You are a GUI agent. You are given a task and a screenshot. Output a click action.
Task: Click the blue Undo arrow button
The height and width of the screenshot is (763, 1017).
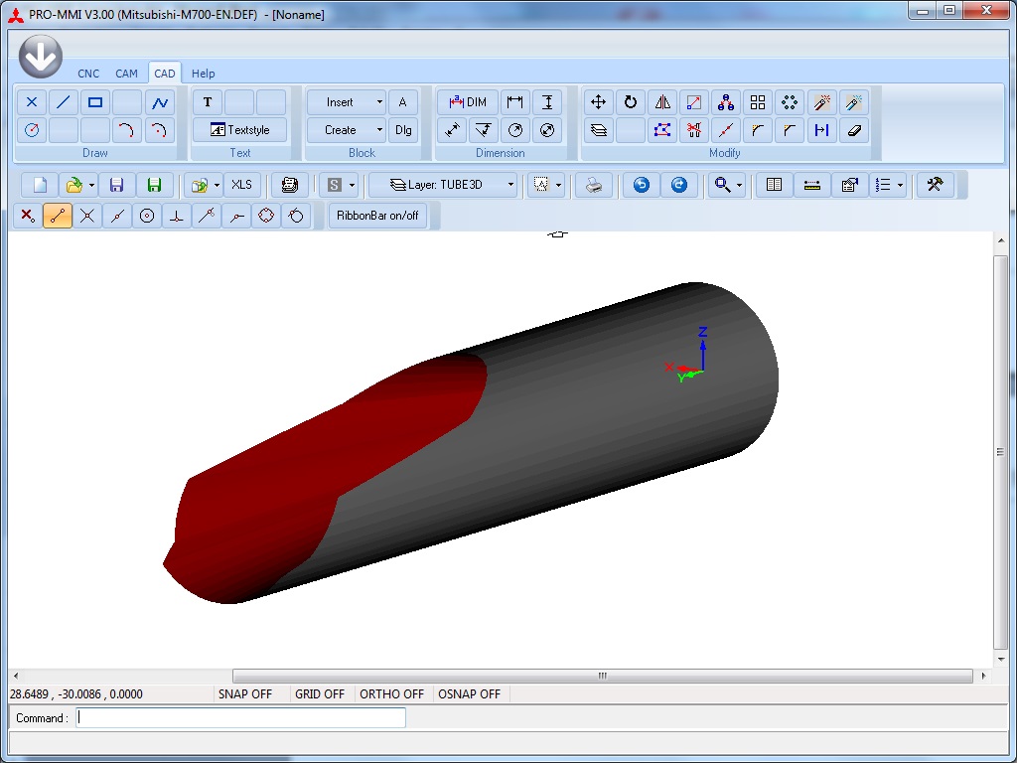(x=642, y=185)
